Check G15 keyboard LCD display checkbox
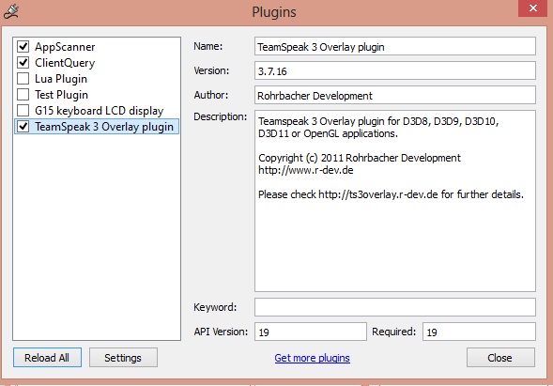Viewport: 553px width, 386px height. 23,111
